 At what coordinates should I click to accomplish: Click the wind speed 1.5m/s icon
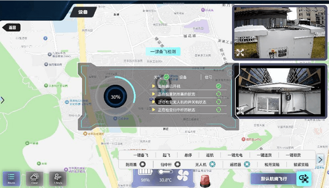pyautogui.click(x=58, y=179)
